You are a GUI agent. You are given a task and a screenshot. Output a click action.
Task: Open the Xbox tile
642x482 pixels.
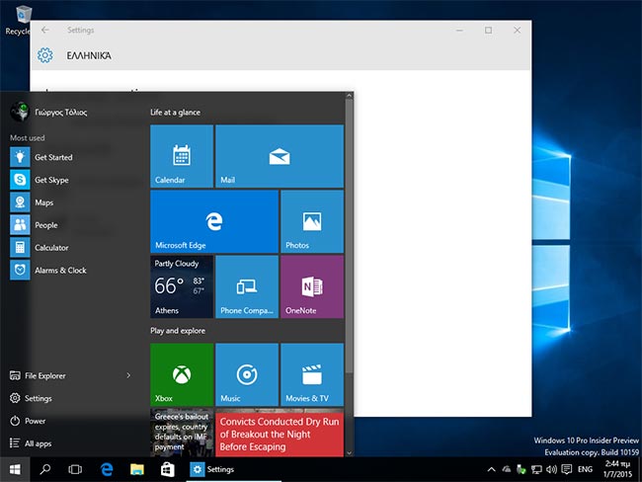(182, 374)
